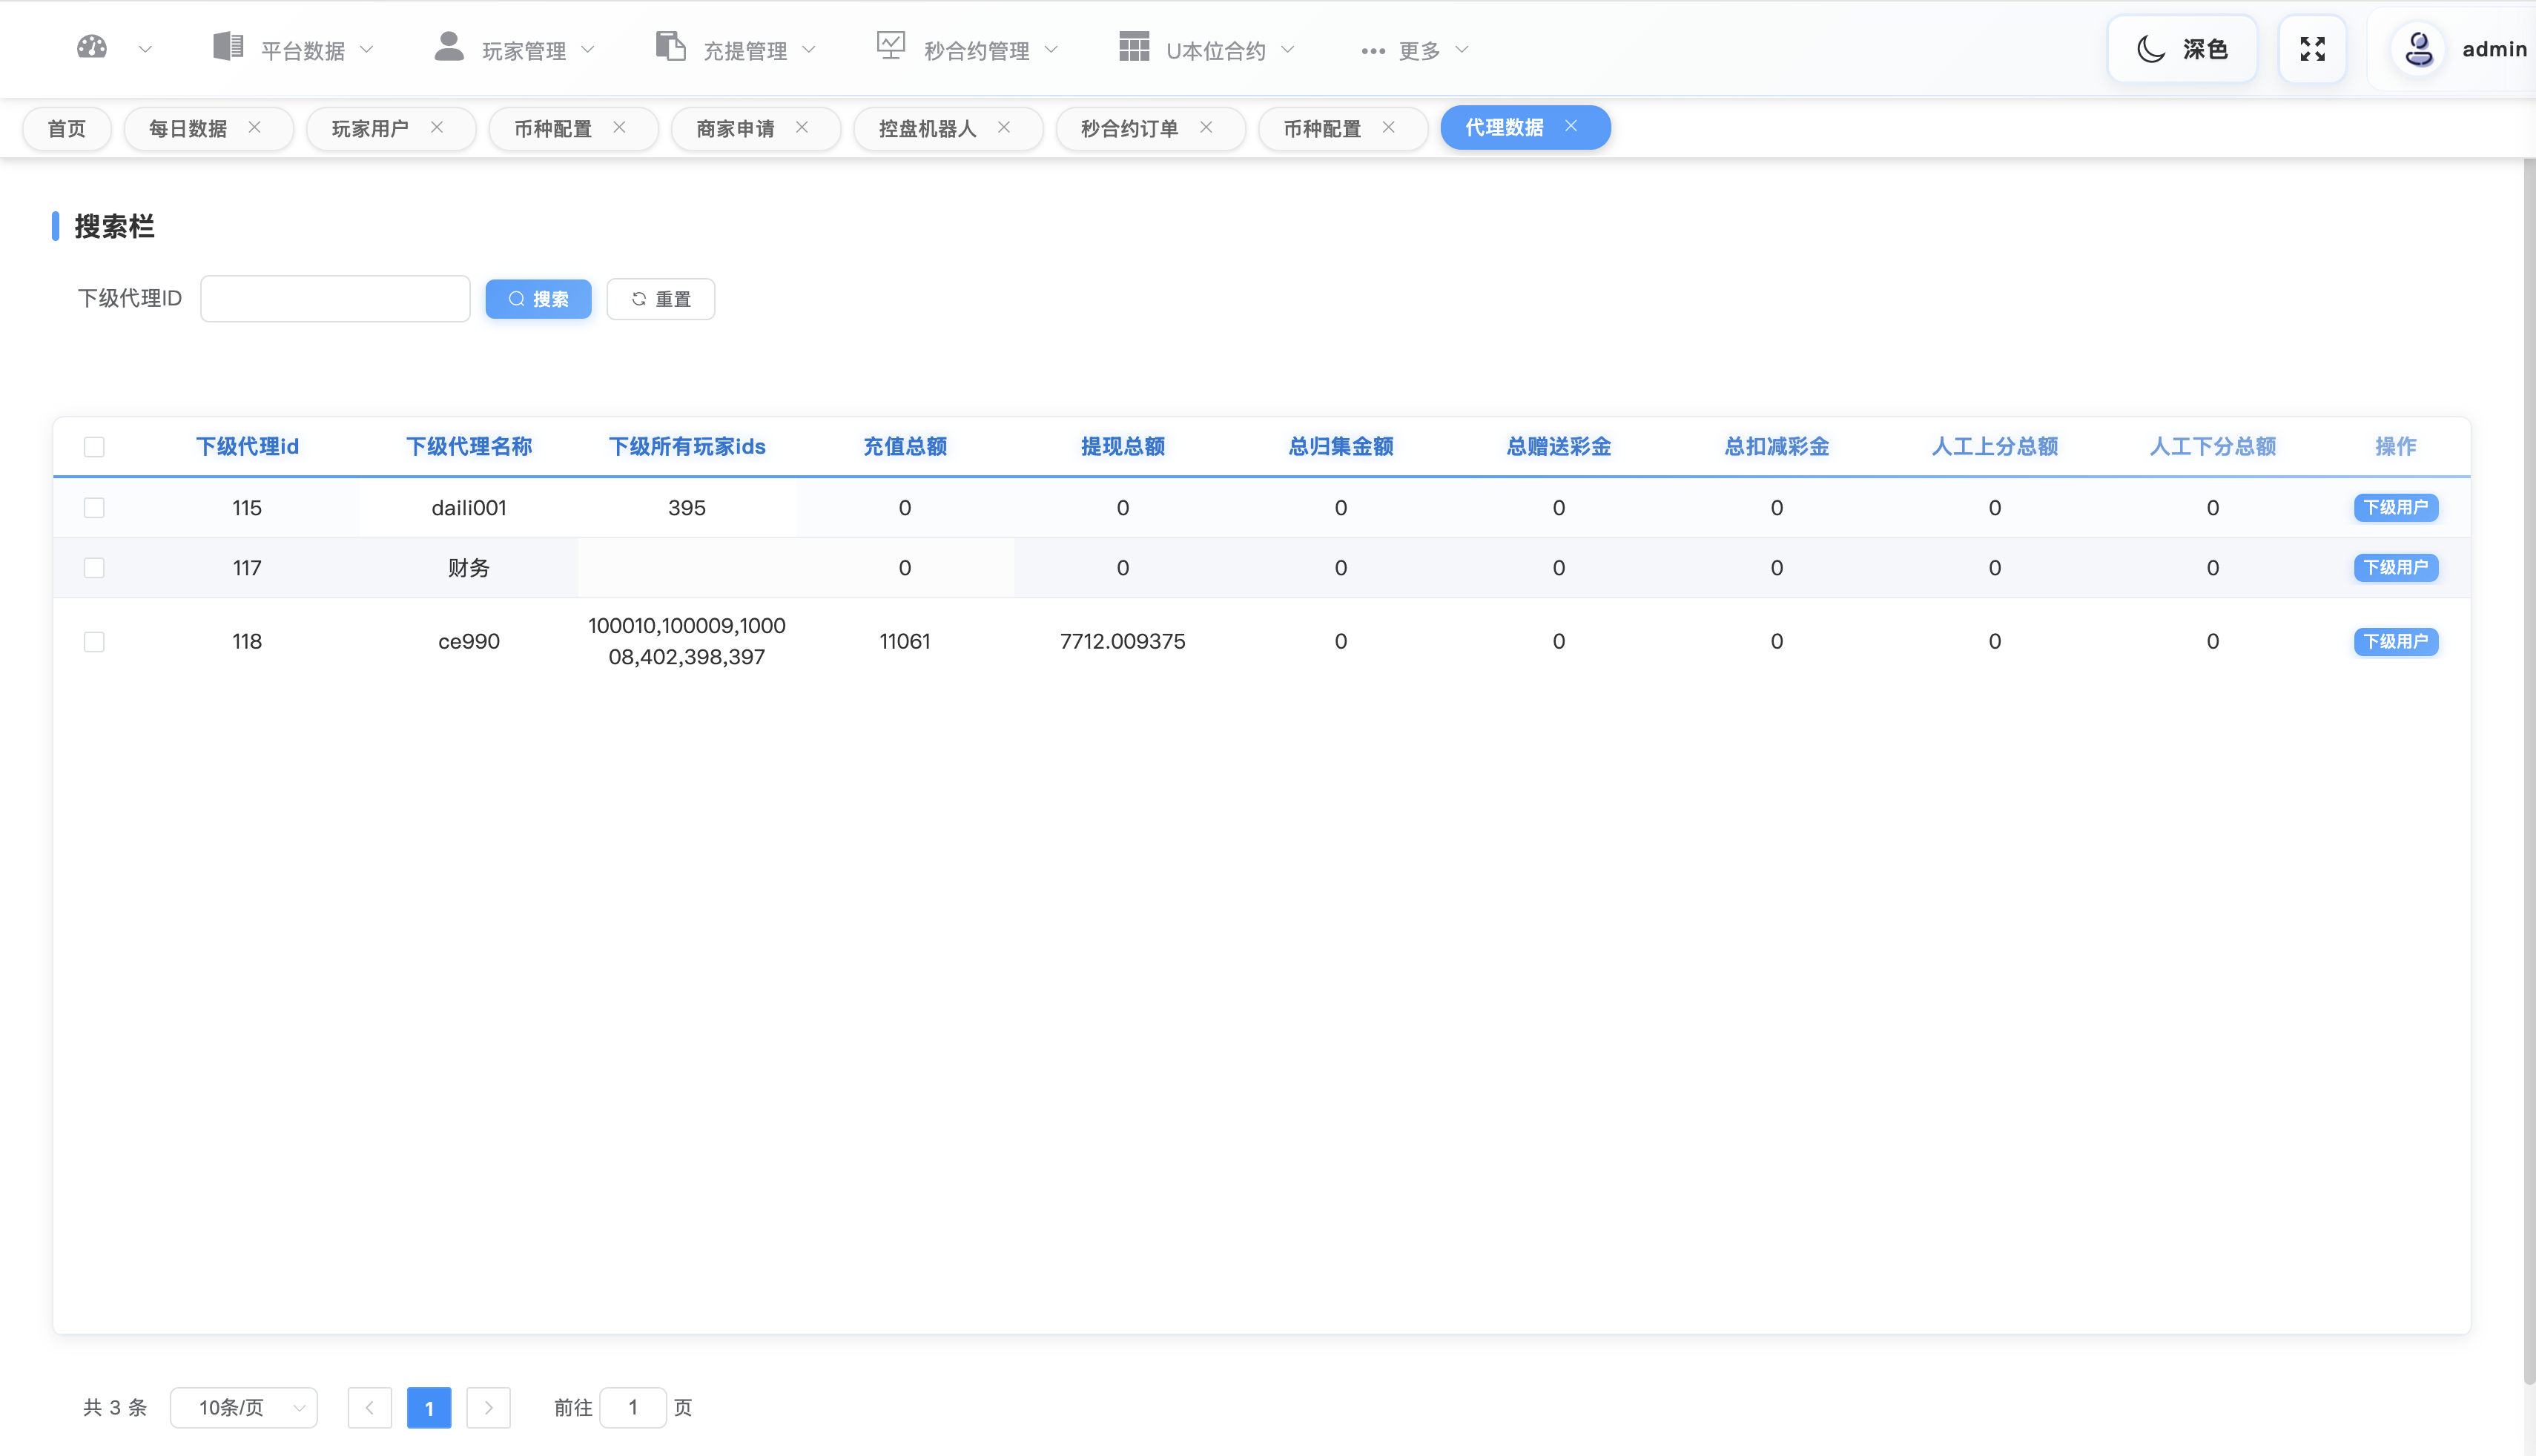
Task: Close the 每日数据 tab
Action: pos(254,127)
